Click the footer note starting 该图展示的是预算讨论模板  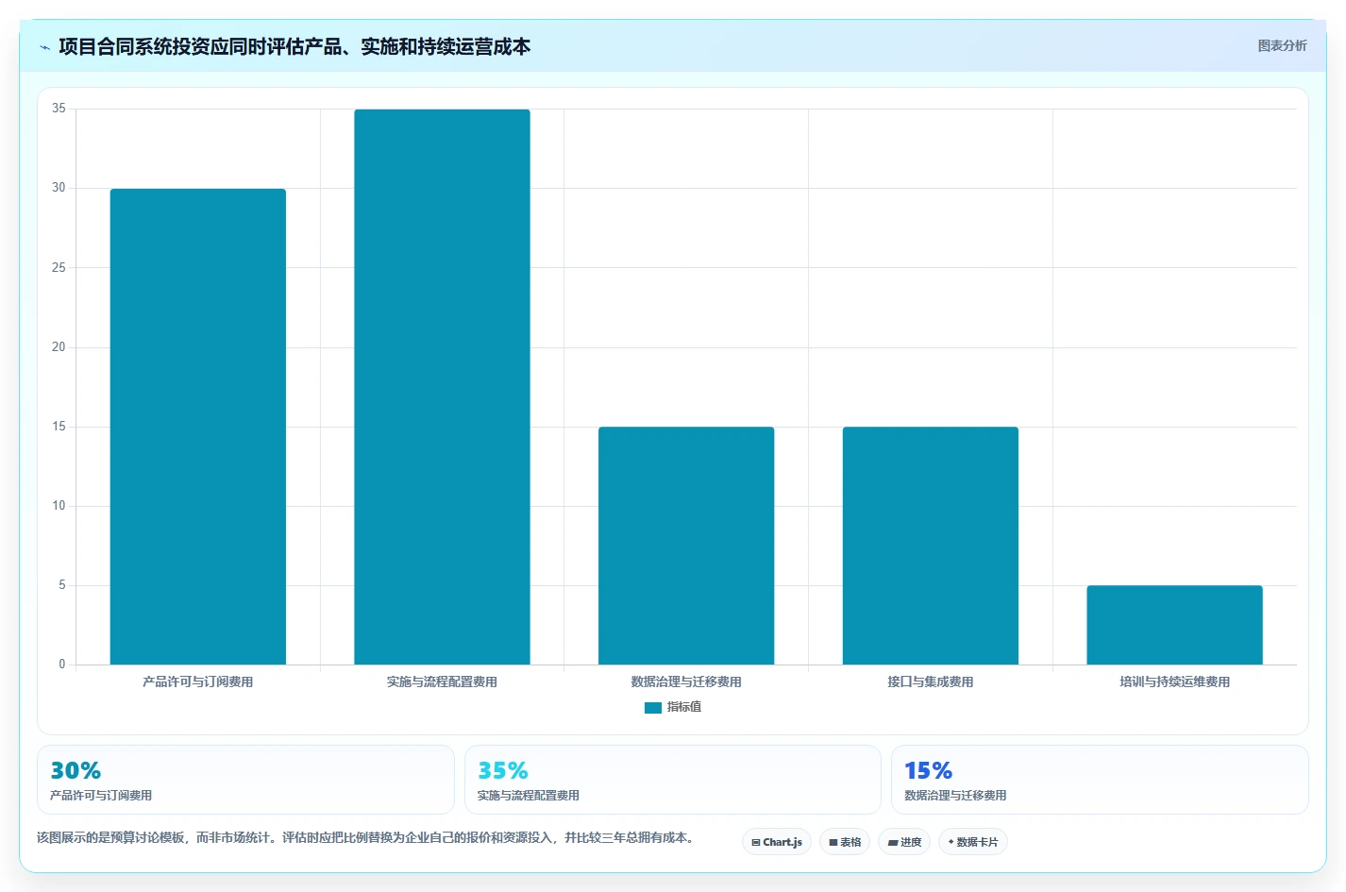pos(368,837)
